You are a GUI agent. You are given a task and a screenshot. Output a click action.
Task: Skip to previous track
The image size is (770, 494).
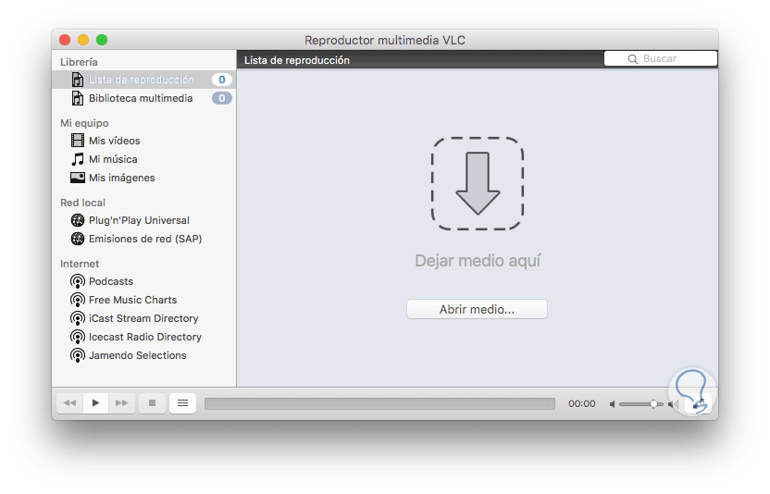point(69,403)
